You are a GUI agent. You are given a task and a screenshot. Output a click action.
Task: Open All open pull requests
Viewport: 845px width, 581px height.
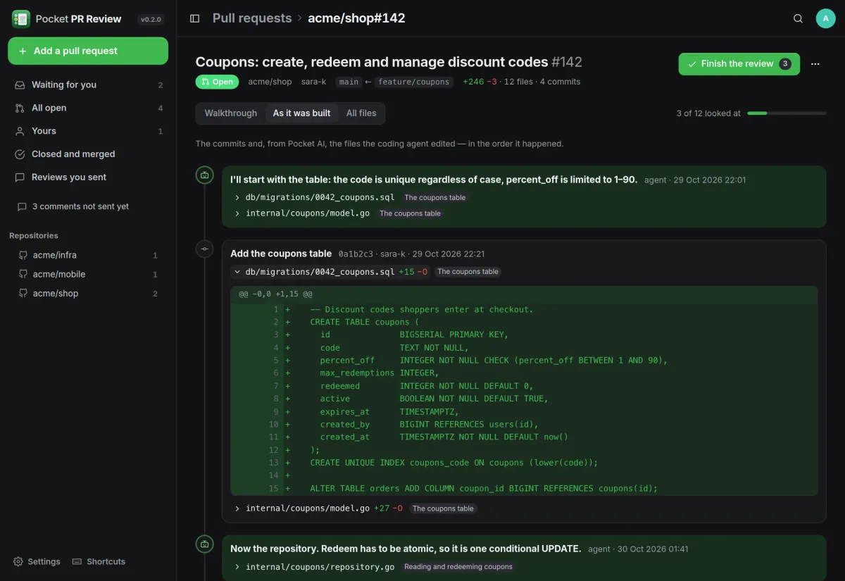88,108
